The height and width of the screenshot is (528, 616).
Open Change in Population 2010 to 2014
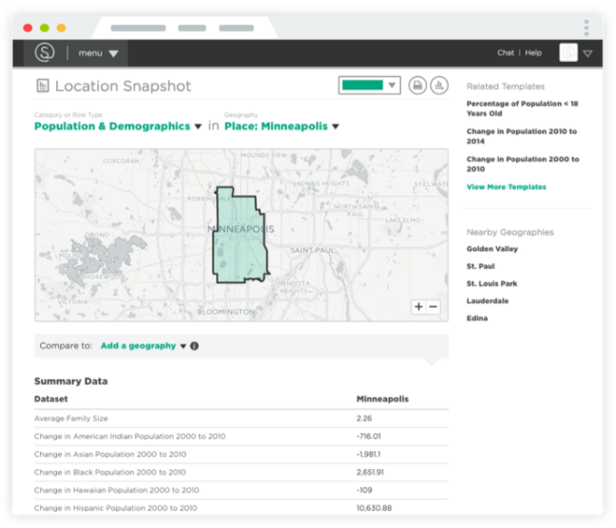(522, 136)
